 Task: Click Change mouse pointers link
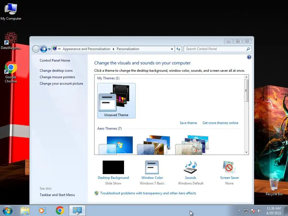tap(57, 77)
